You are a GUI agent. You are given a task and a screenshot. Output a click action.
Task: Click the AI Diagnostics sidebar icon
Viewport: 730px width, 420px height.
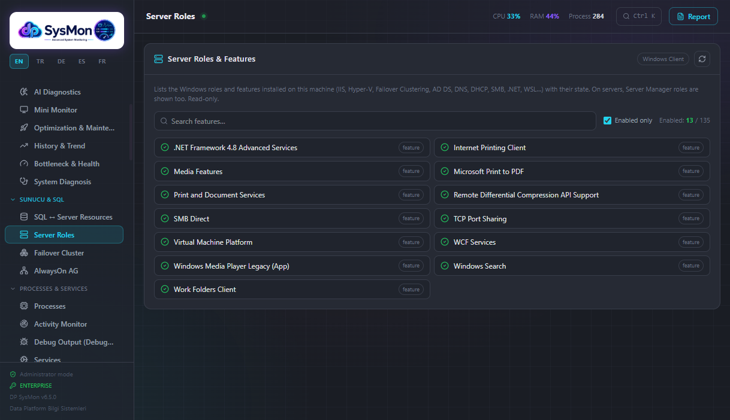tap(24, 92)
